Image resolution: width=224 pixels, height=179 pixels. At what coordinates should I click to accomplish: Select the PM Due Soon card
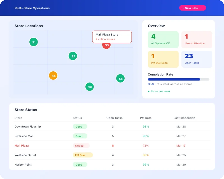(x=163, y=59)
